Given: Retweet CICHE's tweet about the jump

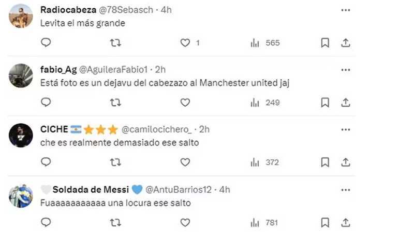Looking at the screenshot, I should click(116, 162).
